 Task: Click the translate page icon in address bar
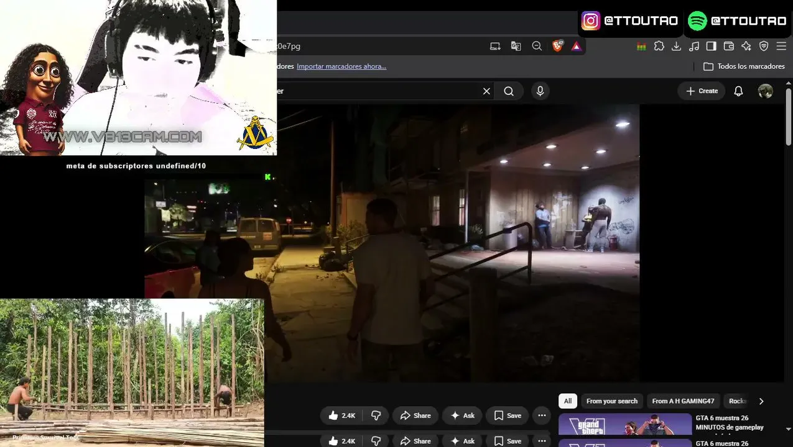coord(516,46)
